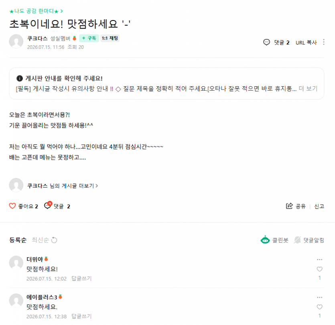Click the 1:1 채팅 button

click(x=110, y=38)
